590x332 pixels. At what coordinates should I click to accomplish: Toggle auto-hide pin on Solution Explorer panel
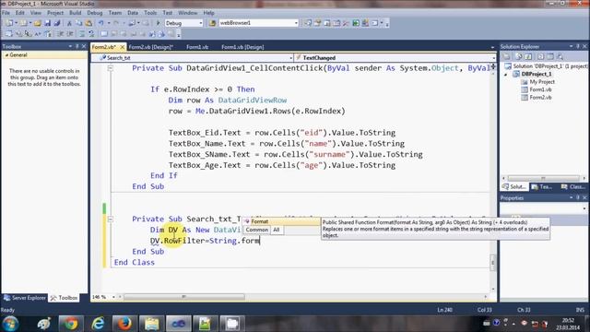tap(578, 46)
